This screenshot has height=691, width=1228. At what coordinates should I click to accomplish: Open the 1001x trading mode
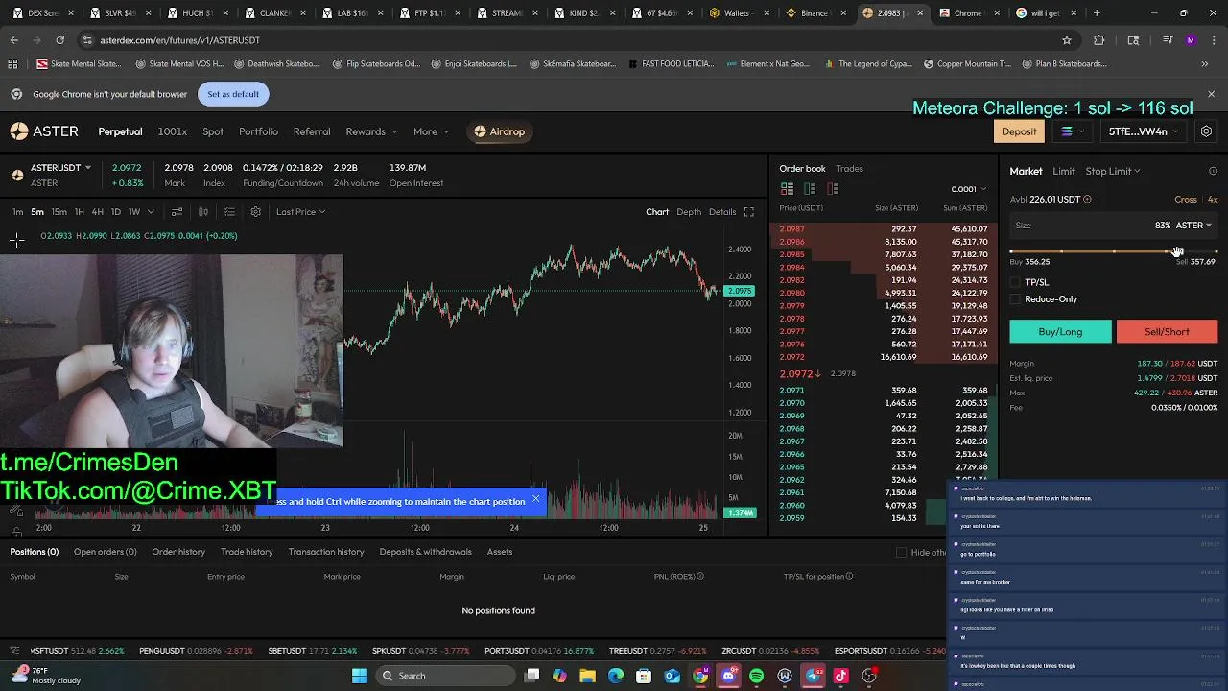coord(173,131)
